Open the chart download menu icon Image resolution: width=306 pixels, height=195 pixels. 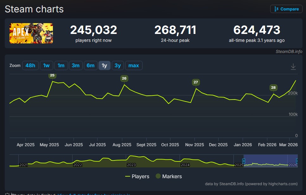click(x=293, y=66)
